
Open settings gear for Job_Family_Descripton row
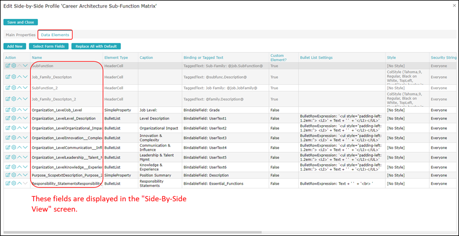point(14,77)
